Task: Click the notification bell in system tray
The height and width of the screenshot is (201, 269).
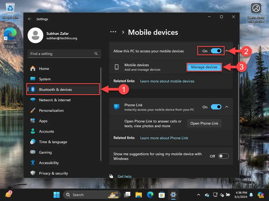Action: click(251, 195)
